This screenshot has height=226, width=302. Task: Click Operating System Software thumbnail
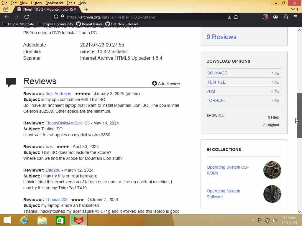[x=272, y=194]
